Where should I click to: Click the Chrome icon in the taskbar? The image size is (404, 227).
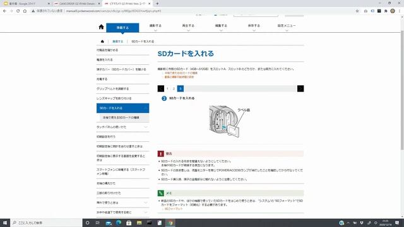tap(170, 223)
